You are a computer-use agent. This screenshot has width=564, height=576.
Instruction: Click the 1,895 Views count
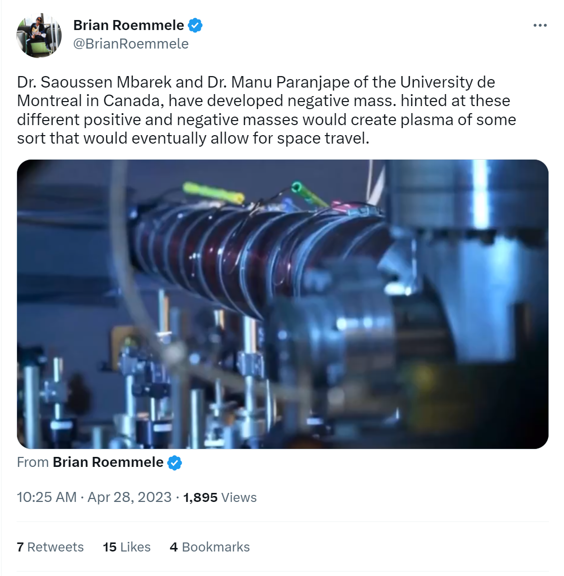pyautogui.click(x=220, y=497)
